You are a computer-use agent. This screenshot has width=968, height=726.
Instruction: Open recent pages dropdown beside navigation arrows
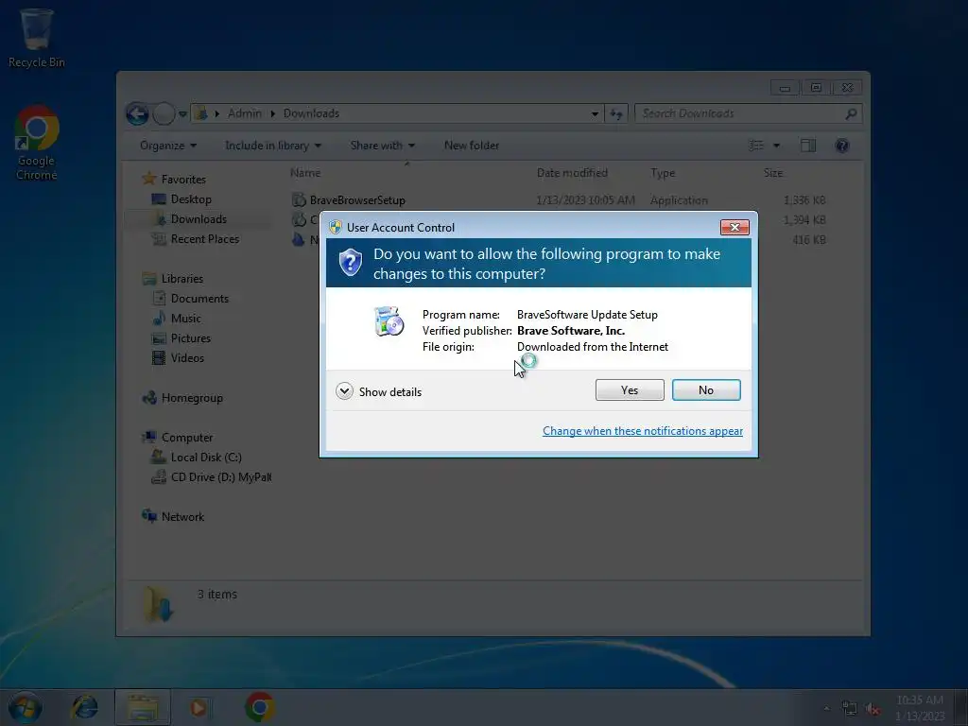182,114
